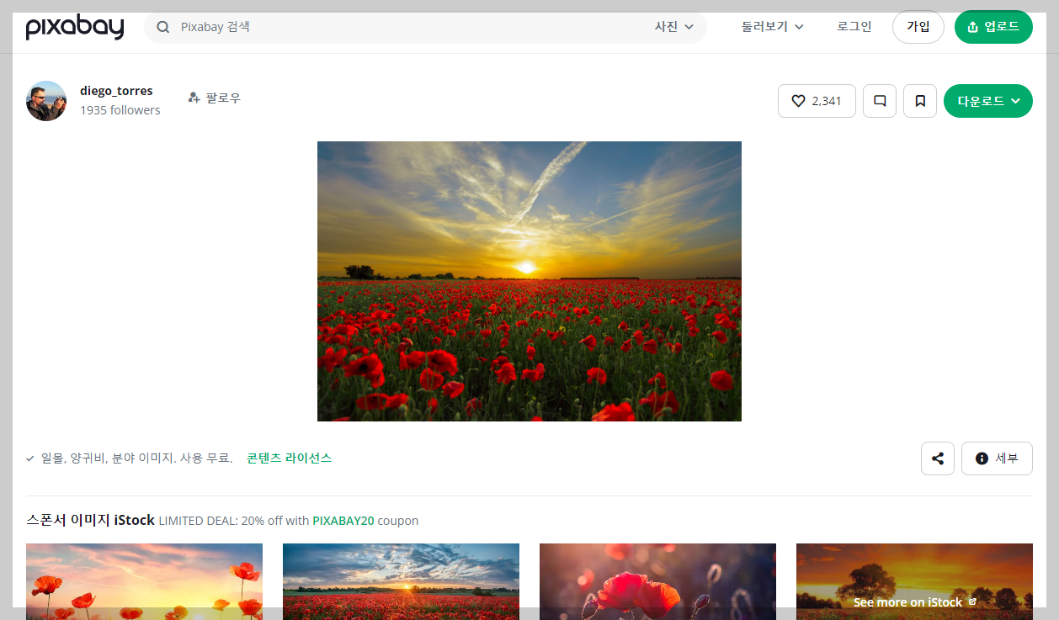Open diego_torres profile avatar
The image size is (1059, 620).
point(46,101)
